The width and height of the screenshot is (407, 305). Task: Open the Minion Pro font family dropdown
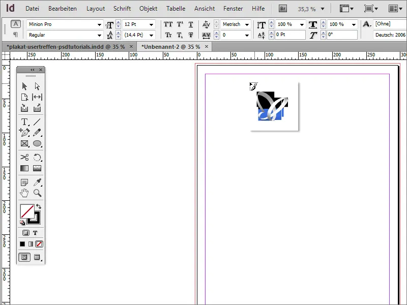101,24
